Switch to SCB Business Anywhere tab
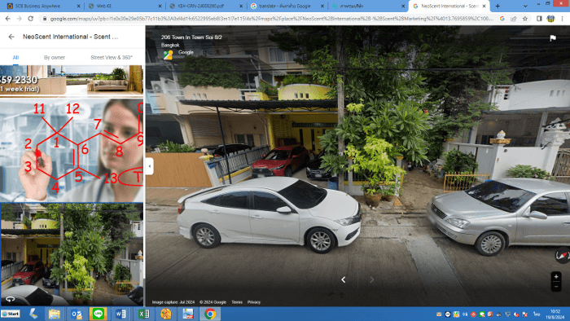The height and width of the screenshot is (321, 570). pyautogui.click(x=42, y=7)
